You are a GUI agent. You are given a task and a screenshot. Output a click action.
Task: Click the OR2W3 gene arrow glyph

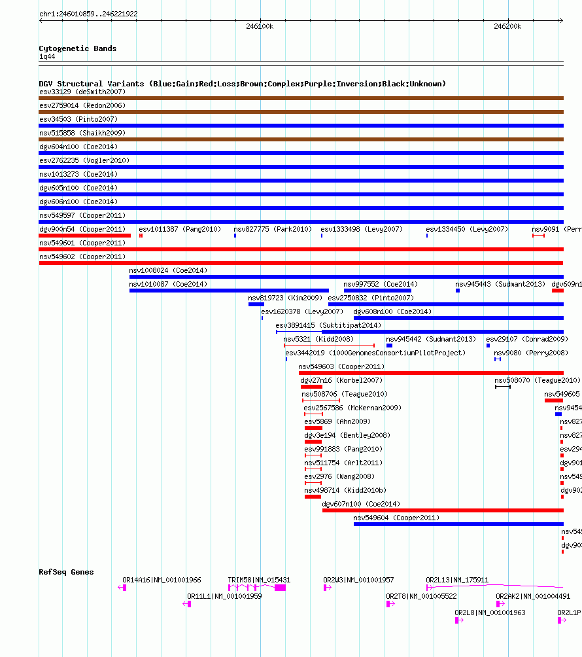pyautogui.click(x=328, y=588)
